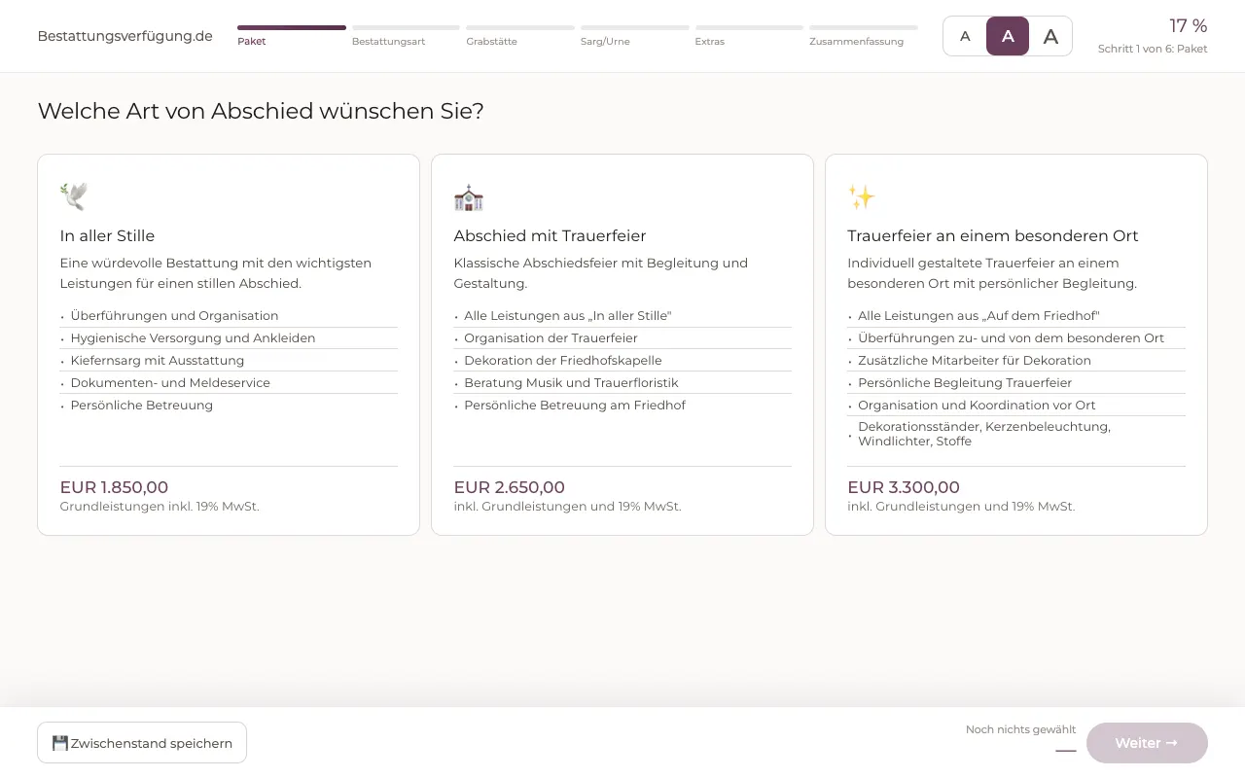The image size is (1245, 778).
Task: Click "Zusätzliche Mitarbeiter für Dekoration" item
Action: 1016,360
